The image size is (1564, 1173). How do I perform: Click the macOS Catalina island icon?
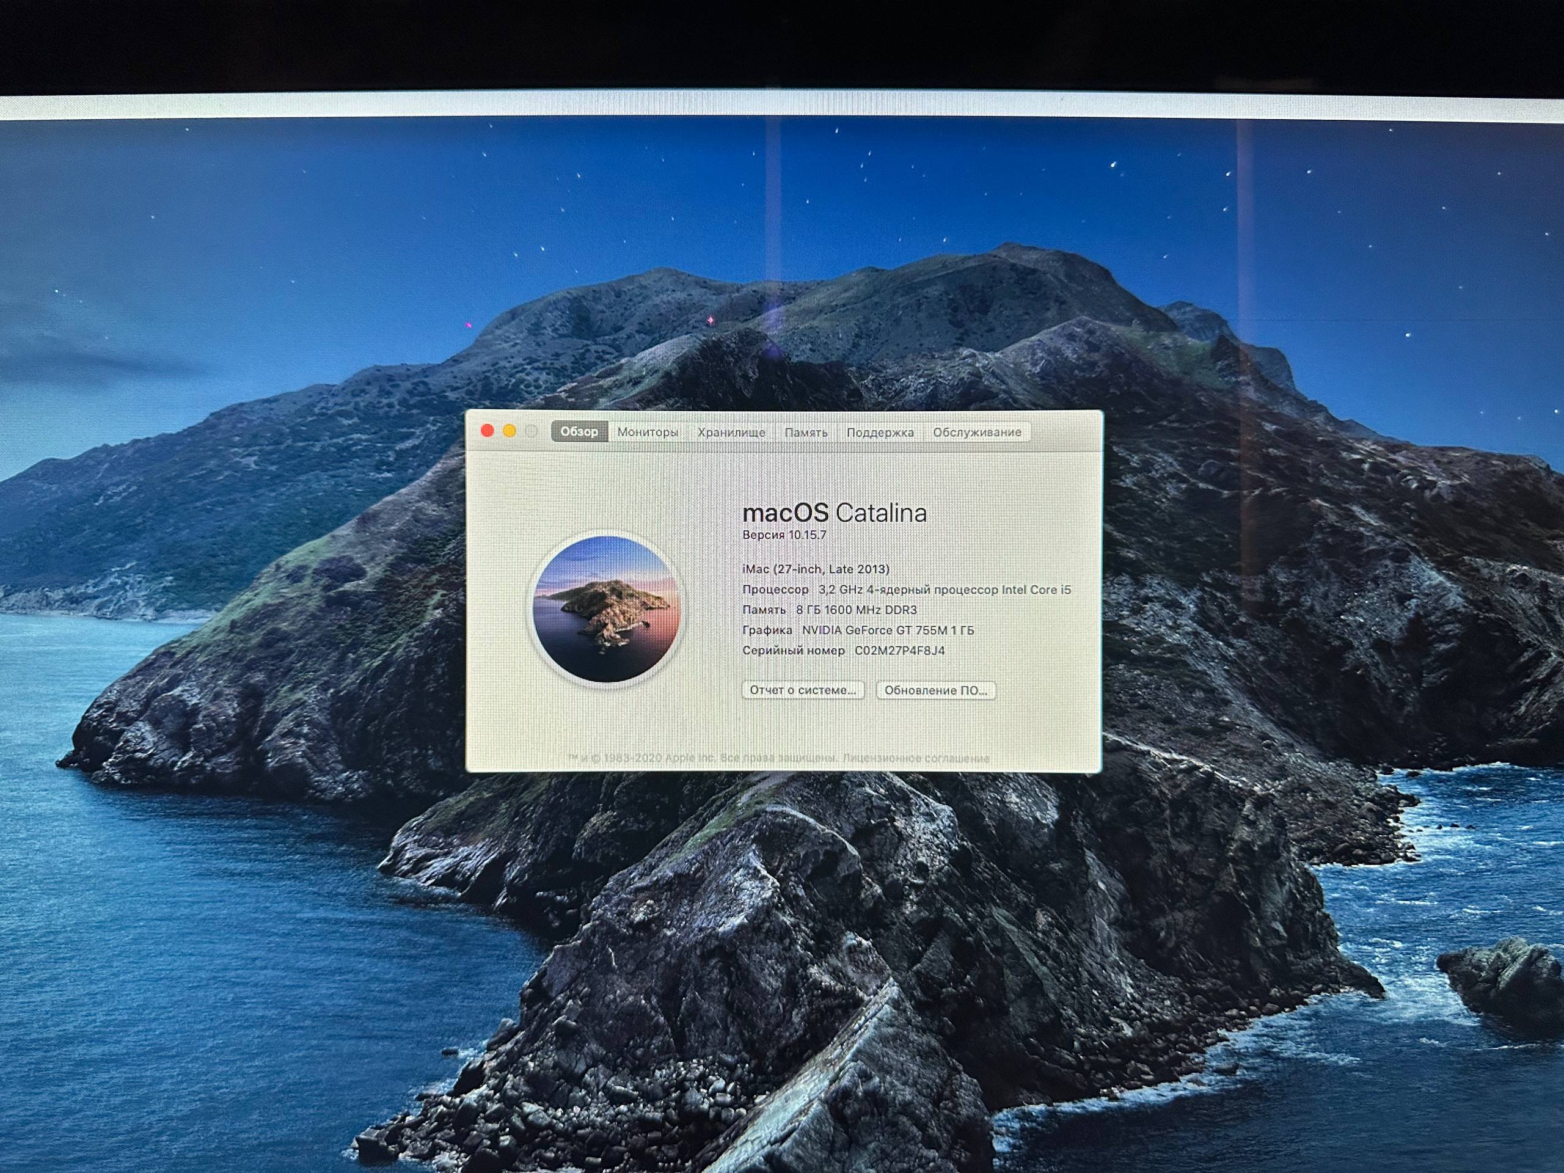tap(606, 608)
